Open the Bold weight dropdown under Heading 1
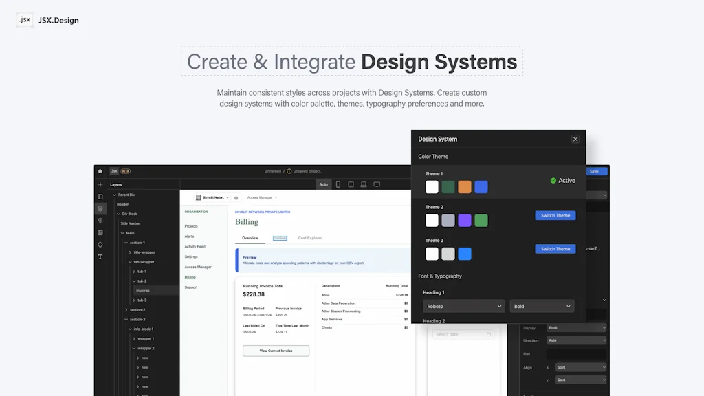 (542, 306)
